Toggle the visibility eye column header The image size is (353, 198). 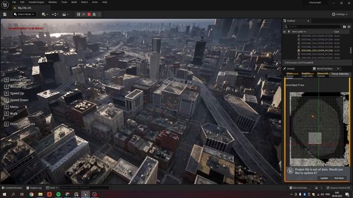click(285, 32)
